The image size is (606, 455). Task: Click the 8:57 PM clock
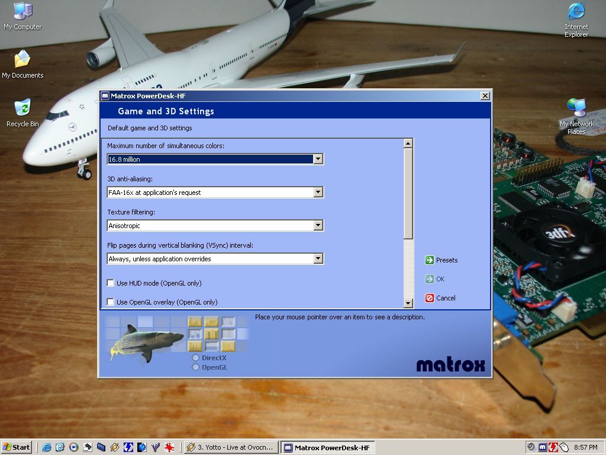(x=585, y=447)
